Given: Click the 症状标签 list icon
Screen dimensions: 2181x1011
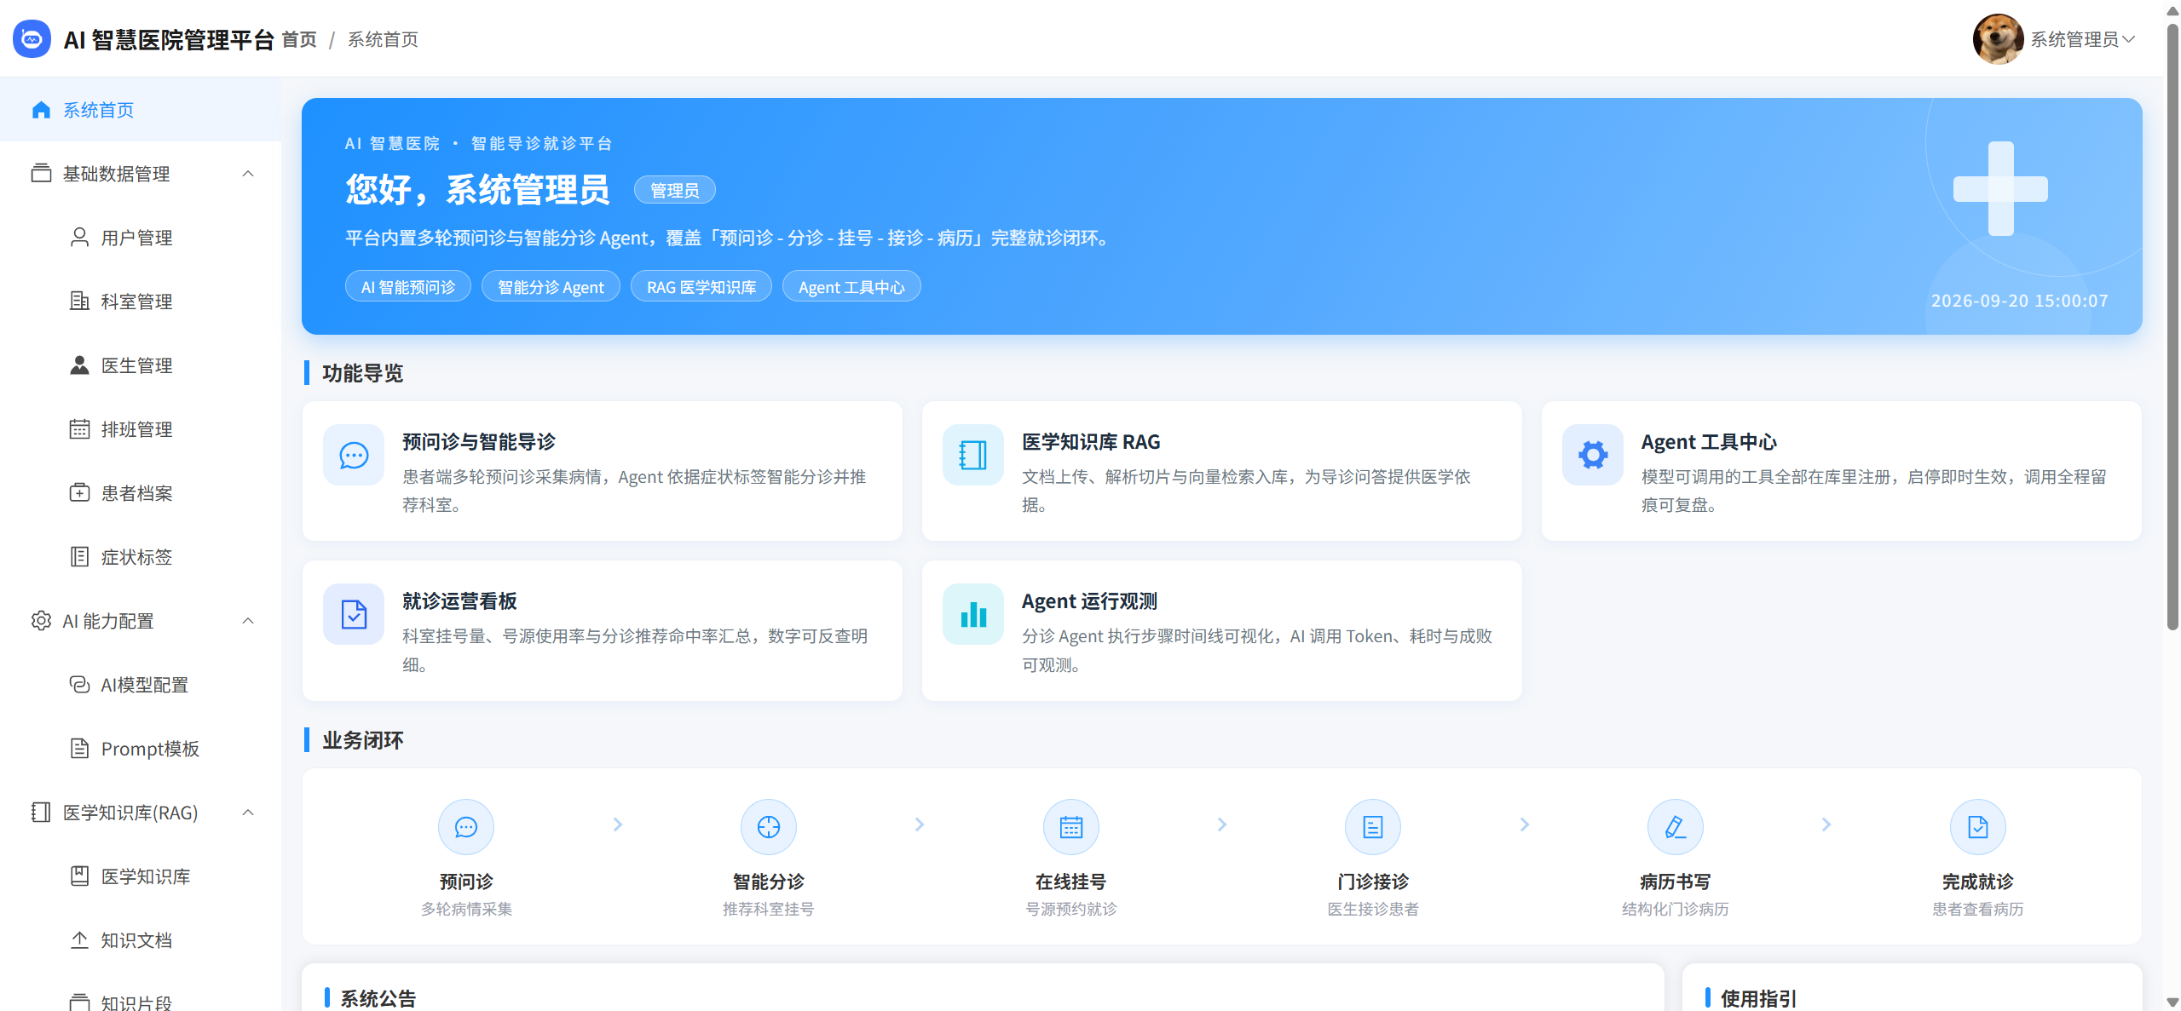Looking at the screenshot, I should tap(79, 556).
